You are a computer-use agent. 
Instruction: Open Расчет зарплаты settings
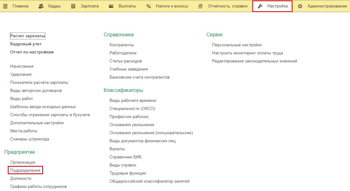coord(28,36)
